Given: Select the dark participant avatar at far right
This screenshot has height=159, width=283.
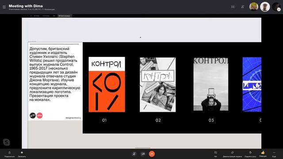Looking at the screenshot, I should click(276, 7).
